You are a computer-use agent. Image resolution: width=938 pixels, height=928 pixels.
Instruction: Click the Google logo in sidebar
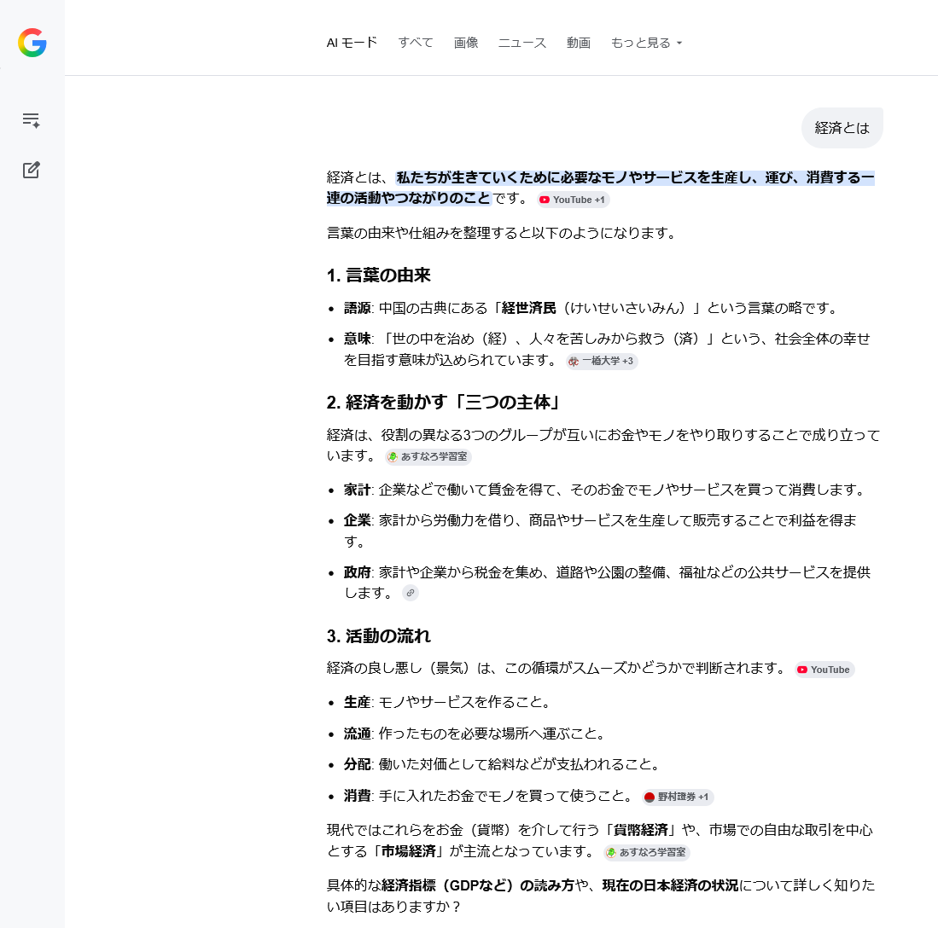(32, 43)
